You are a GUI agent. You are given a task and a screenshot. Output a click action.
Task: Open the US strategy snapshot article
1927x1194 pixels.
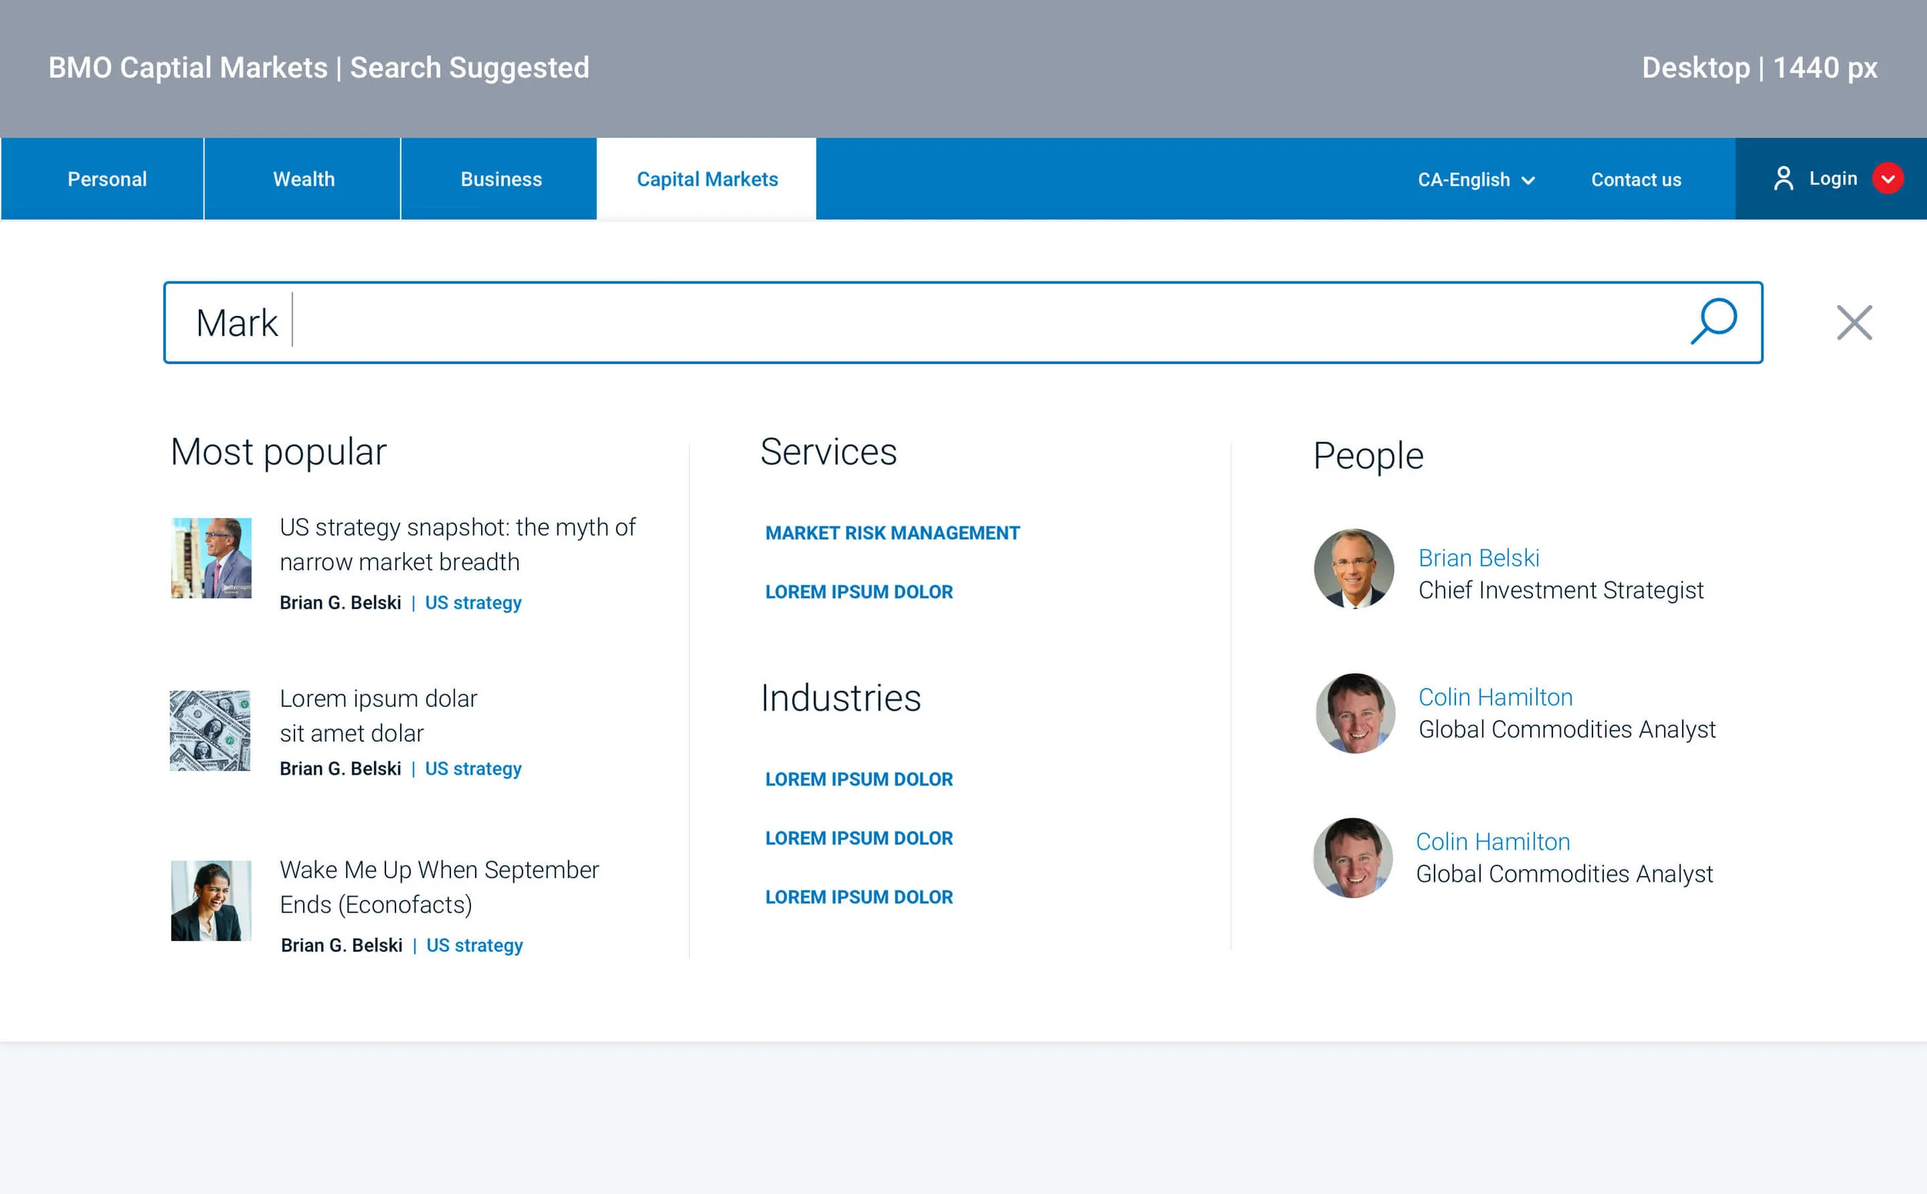[457, 544]
